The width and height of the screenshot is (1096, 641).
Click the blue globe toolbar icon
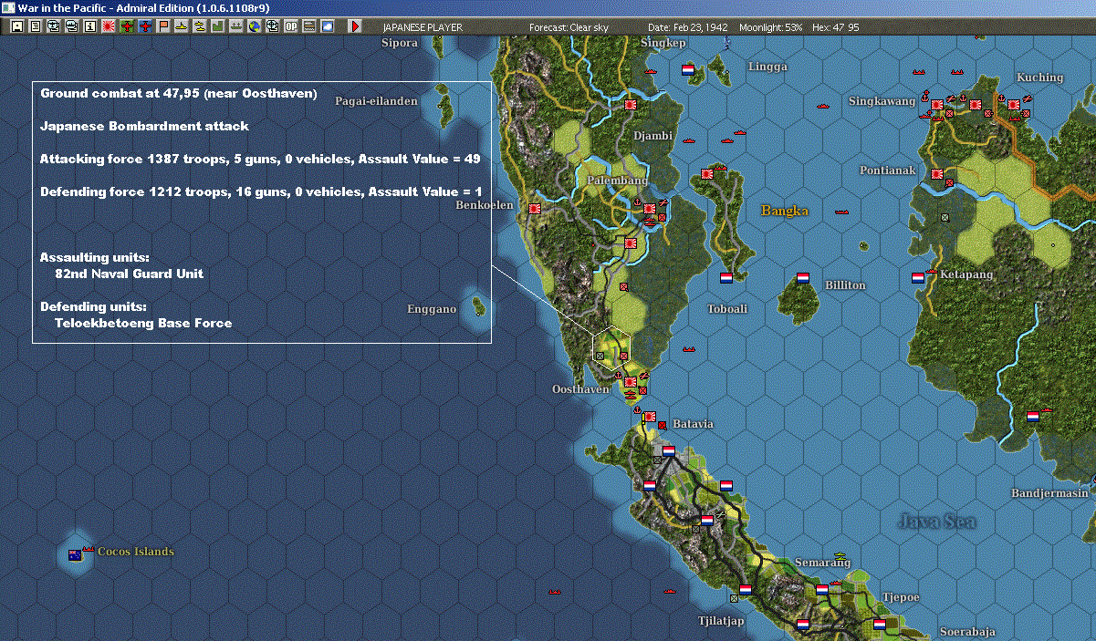pos(256,26)
